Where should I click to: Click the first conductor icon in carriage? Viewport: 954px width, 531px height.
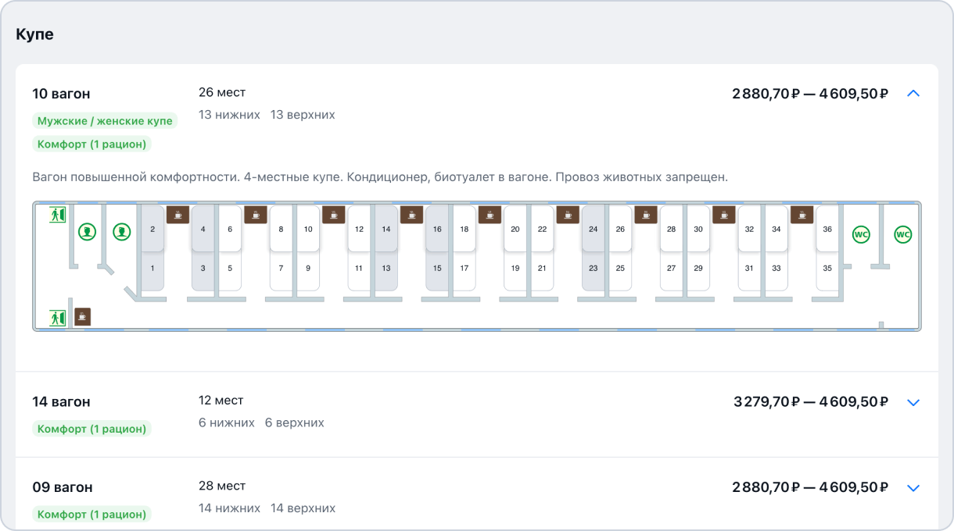(87, 232)
